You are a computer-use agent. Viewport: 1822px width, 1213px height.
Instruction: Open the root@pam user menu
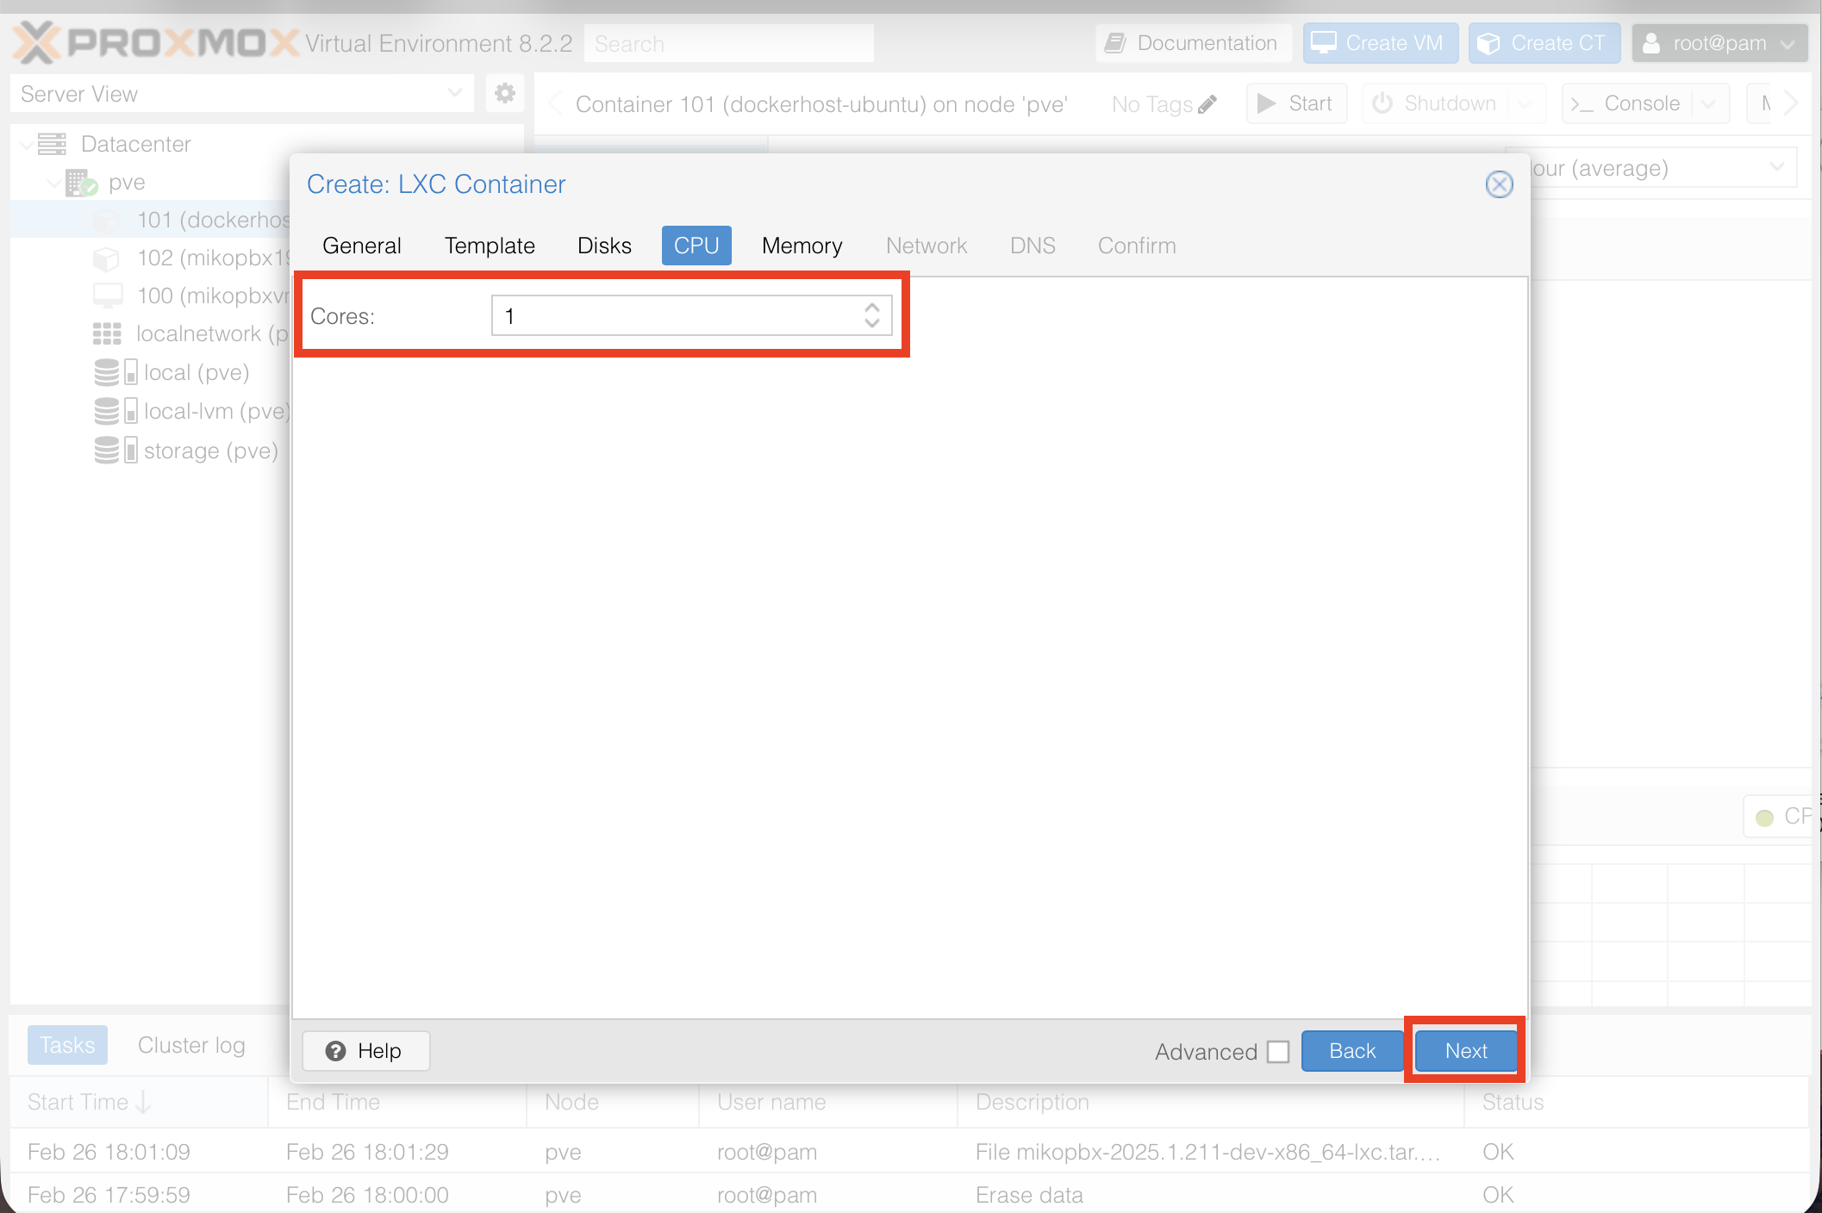pos(1719,43)
